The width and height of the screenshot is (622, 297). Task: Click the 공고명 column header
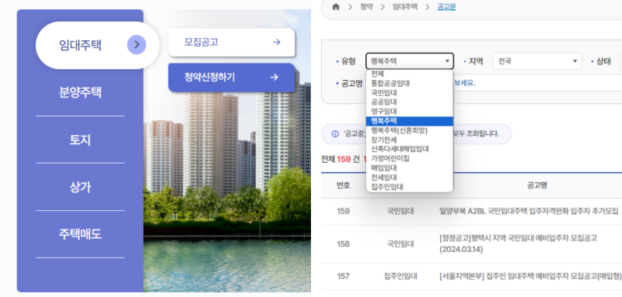click(536, 185)
